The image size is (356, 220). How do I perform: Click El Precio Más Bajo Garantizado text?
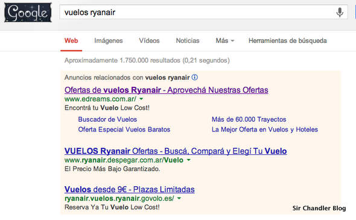tap(112, 169)
